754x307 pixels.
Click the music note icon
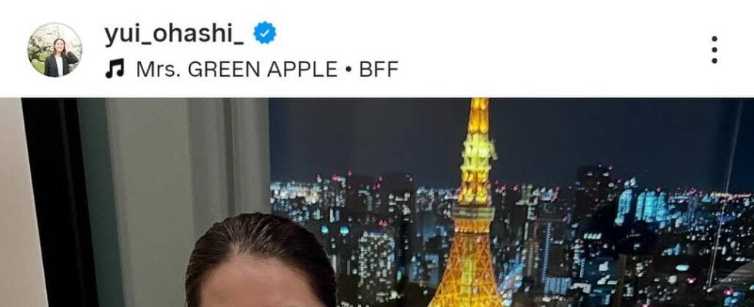tap(115, 69)
